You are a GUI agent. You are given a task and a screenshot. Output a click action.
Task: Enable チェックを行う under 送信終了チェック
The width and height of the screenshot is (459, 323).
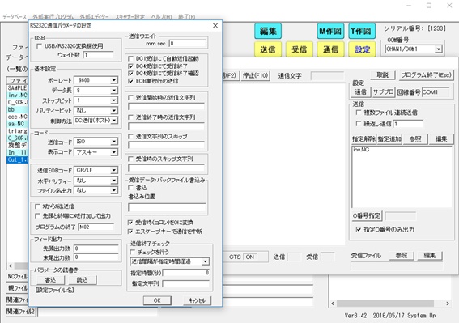(133, 252)
